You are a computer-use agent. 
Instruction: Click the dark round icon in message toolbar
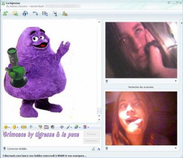[52, 127]
